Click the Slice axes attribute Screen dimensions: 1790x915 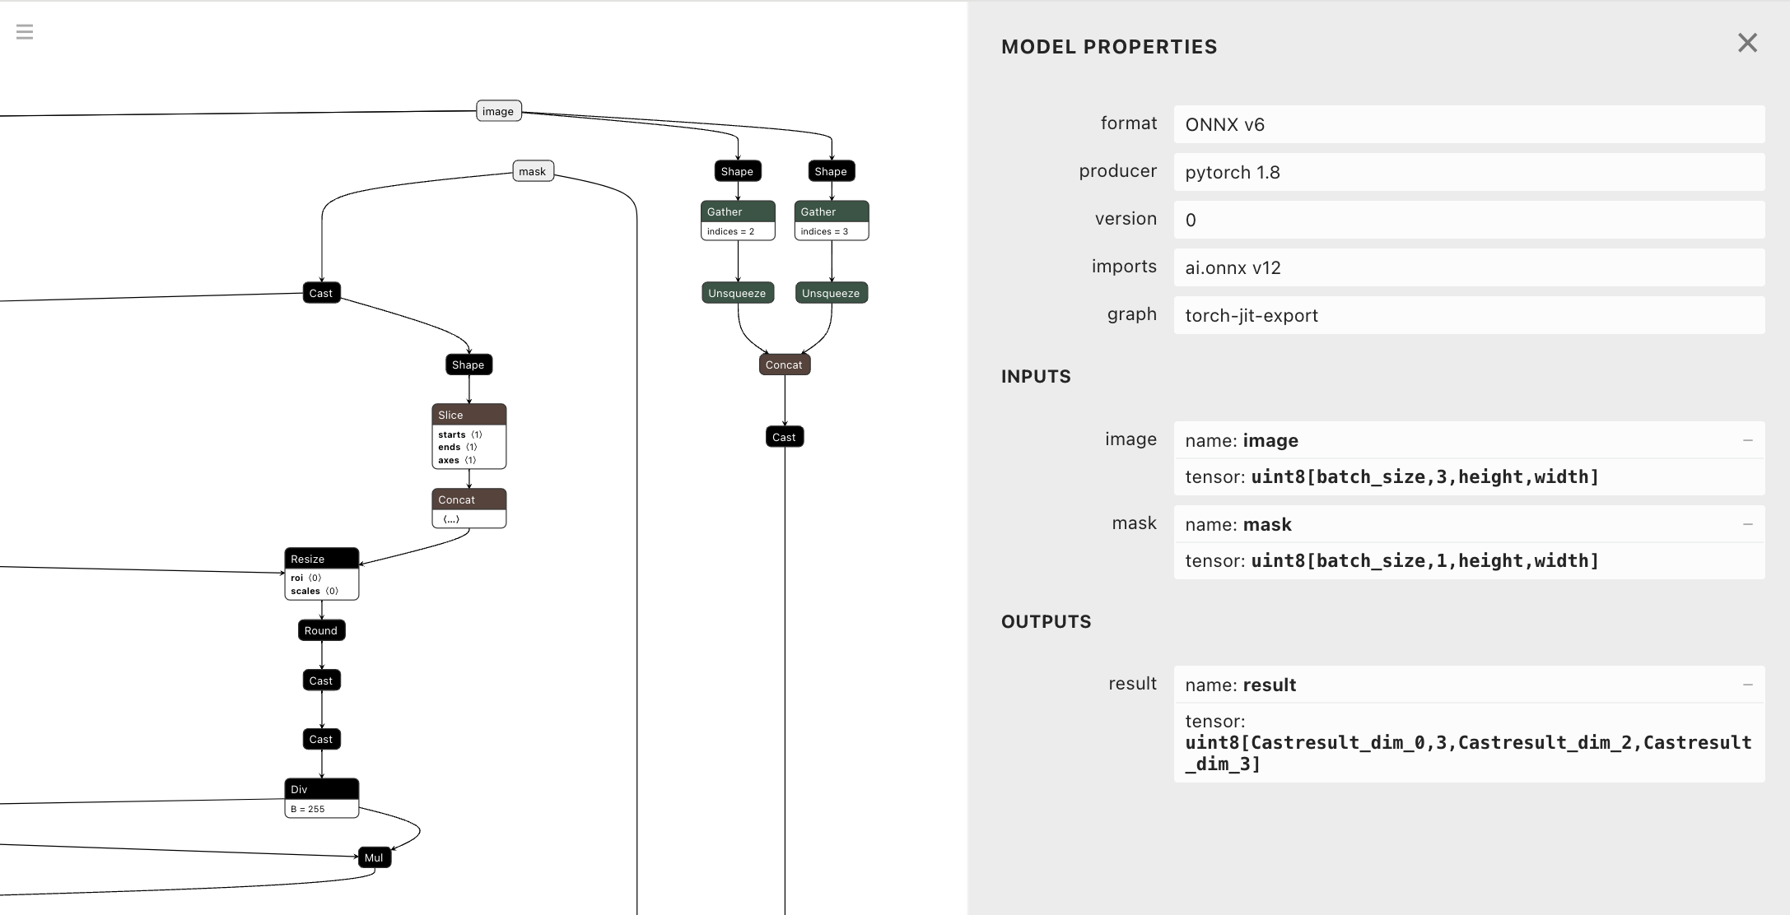[x=457, y=460]
